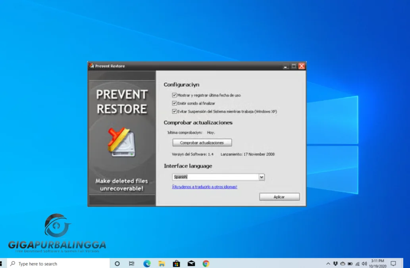This screenshot has width=410, height=268.
Task: Open File Explorer from taskbar
Action: click(x=162, y=264)
